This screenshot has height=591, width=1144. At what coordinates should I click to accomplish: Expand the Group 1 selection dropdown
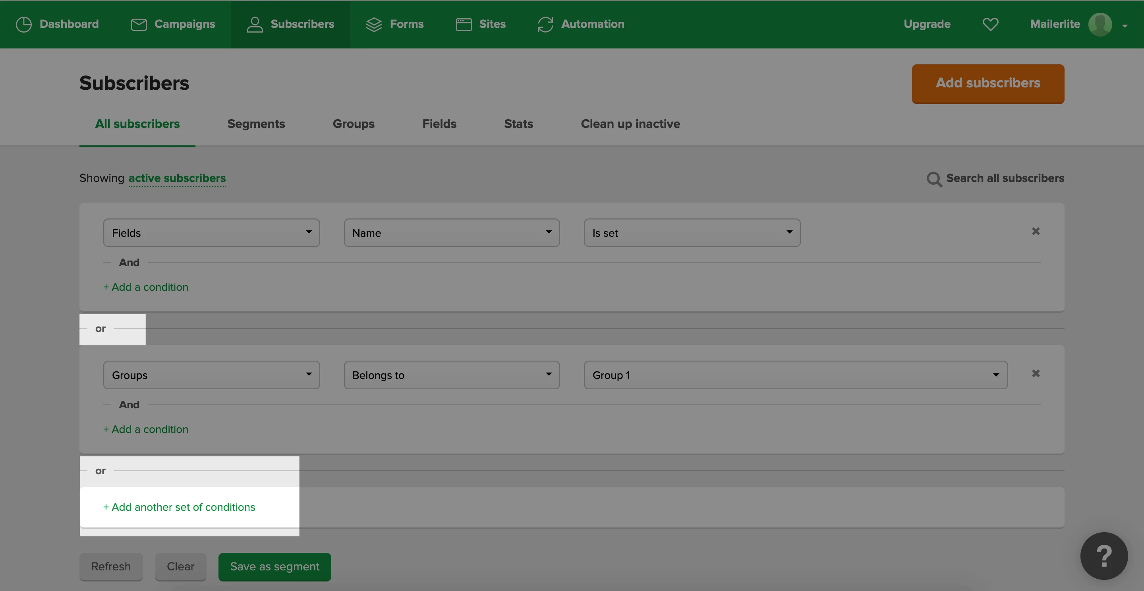click(x=795, y=375)
